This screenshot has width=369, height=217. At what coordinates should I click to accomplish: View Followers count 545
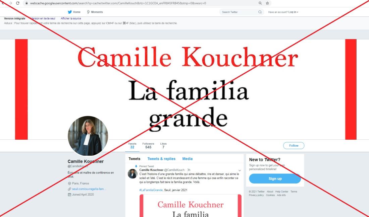click(148, 146)
